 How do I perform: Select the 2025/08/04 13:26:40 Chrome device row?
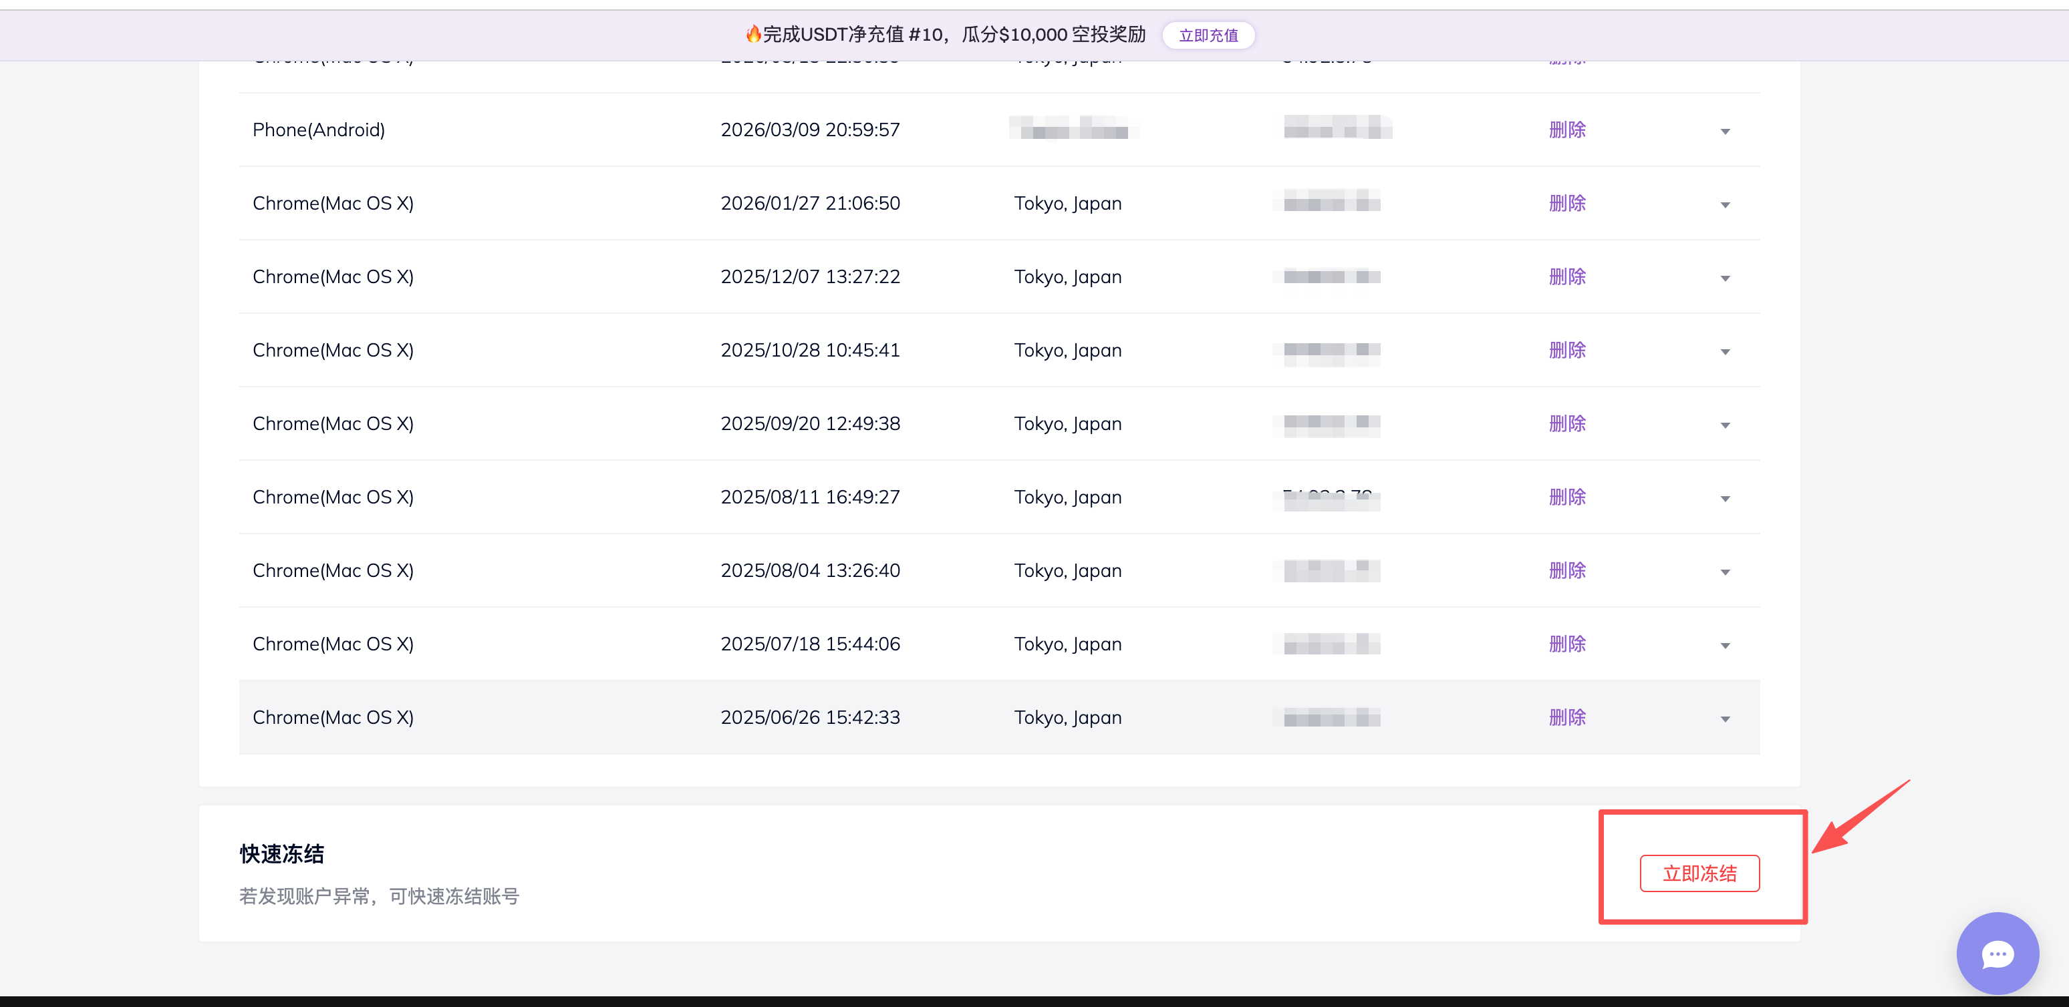(x=333, y=570)
